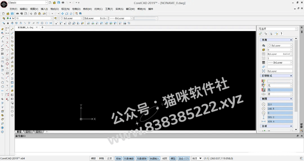This screenshot has width=304, height=161.
Task: Toggle 正交 ortho mode in status bar
Action: (x=109, y=158)
